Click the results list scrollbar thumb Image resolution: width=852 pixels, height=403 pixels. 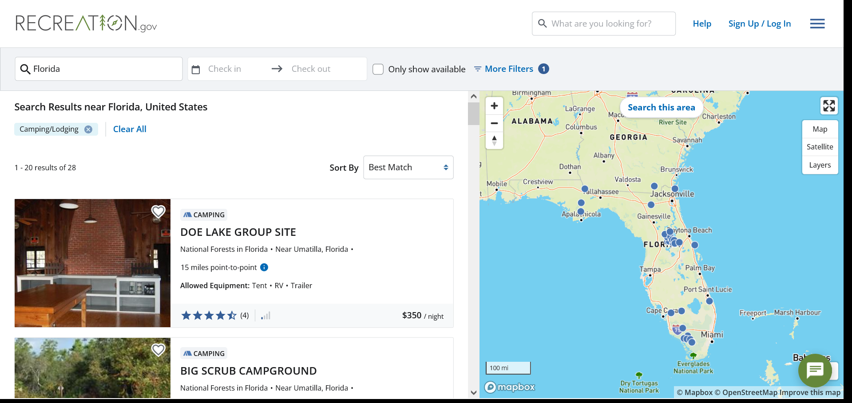[473, 113]
